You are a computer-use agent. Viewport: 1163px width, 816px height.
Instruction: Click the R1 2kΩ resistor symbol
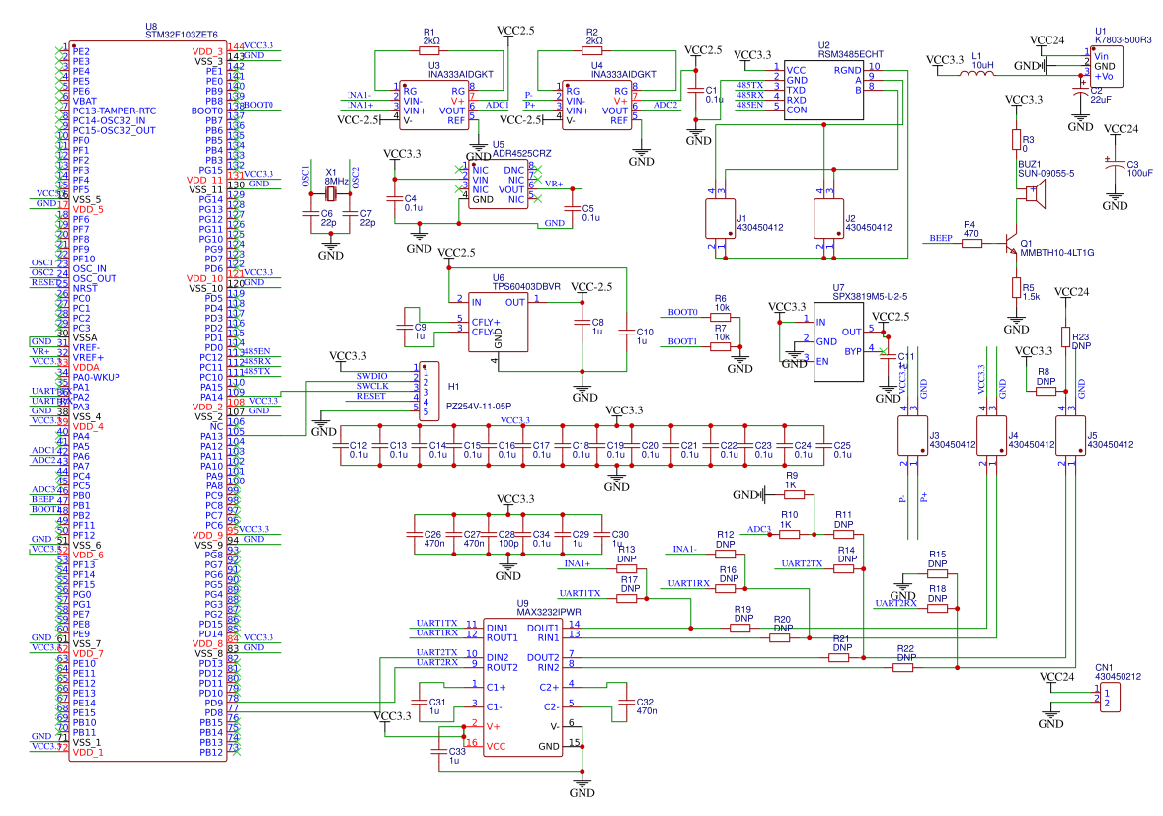click(x=428, y=51)
